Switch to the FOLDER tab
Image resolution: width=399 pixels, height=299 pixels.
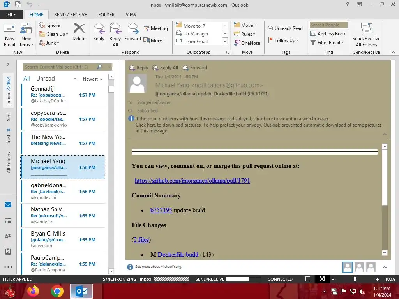(x=106, y=14)
